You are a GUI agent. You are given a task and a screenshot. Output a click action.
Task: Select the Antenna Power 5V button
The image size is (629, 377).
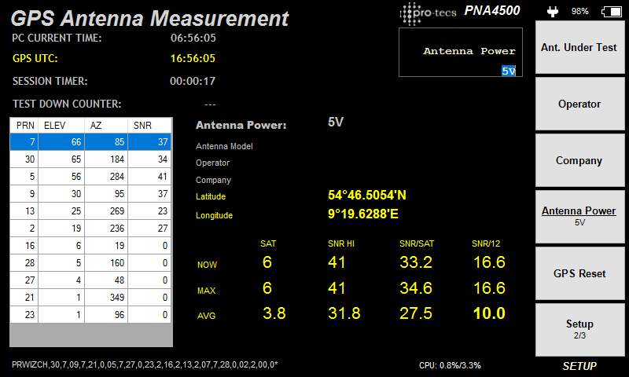coord(579,216)
